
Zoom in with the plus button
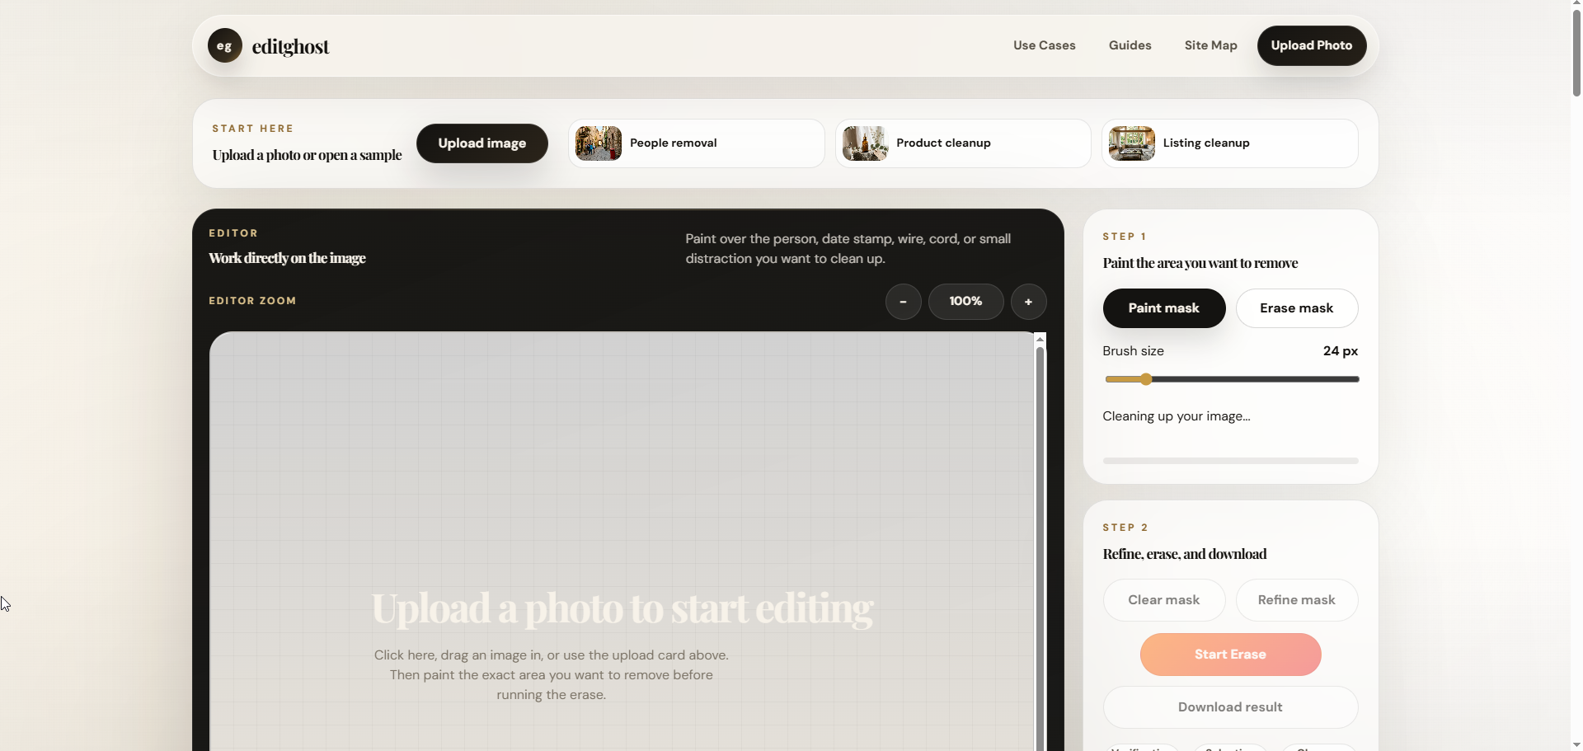[x=1028, y=302]
